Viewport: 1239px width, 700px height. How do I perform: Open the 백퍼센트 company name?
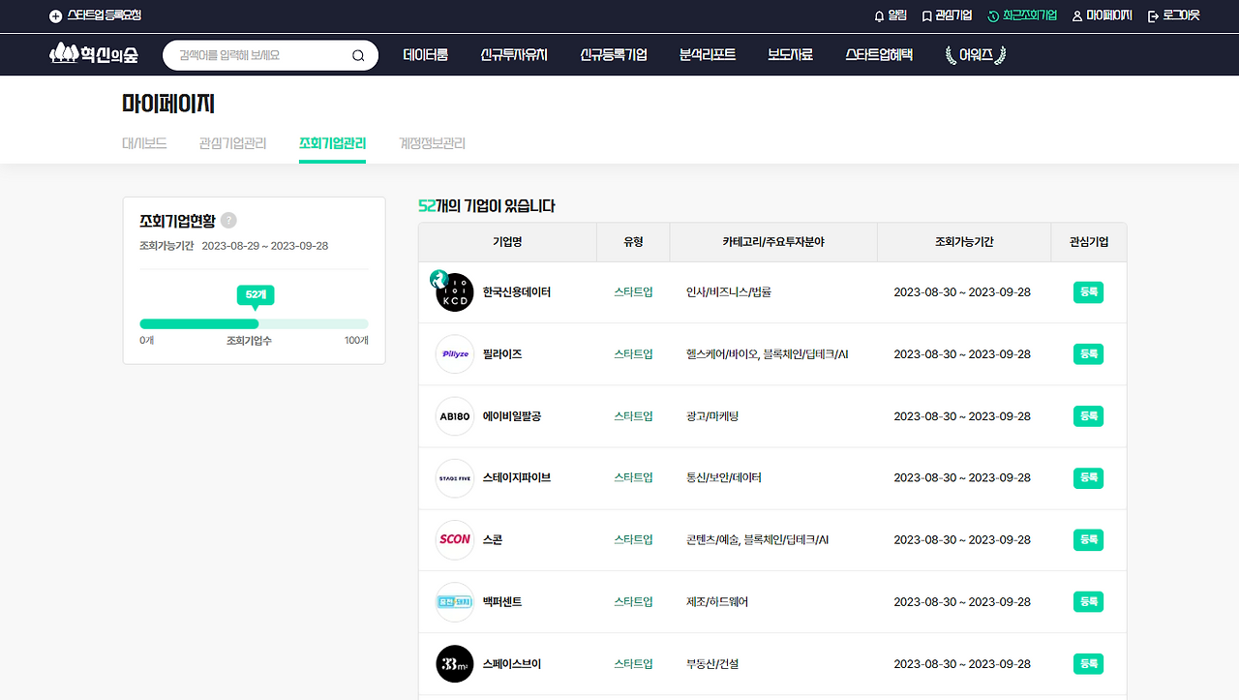pyautogui.click(x=502, y=602)
